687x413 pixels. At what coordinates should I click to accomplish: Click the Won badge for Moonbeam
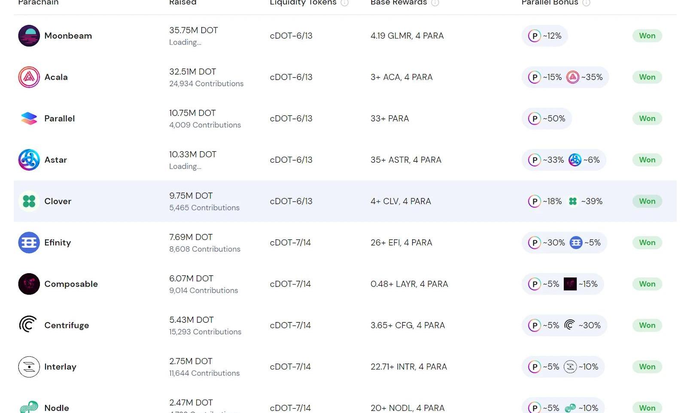coord(647,36)
